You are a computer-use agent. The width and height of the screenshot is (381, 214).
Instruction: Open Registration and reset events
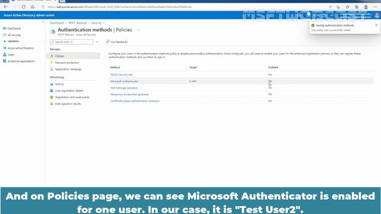click(x=72, y=97)
